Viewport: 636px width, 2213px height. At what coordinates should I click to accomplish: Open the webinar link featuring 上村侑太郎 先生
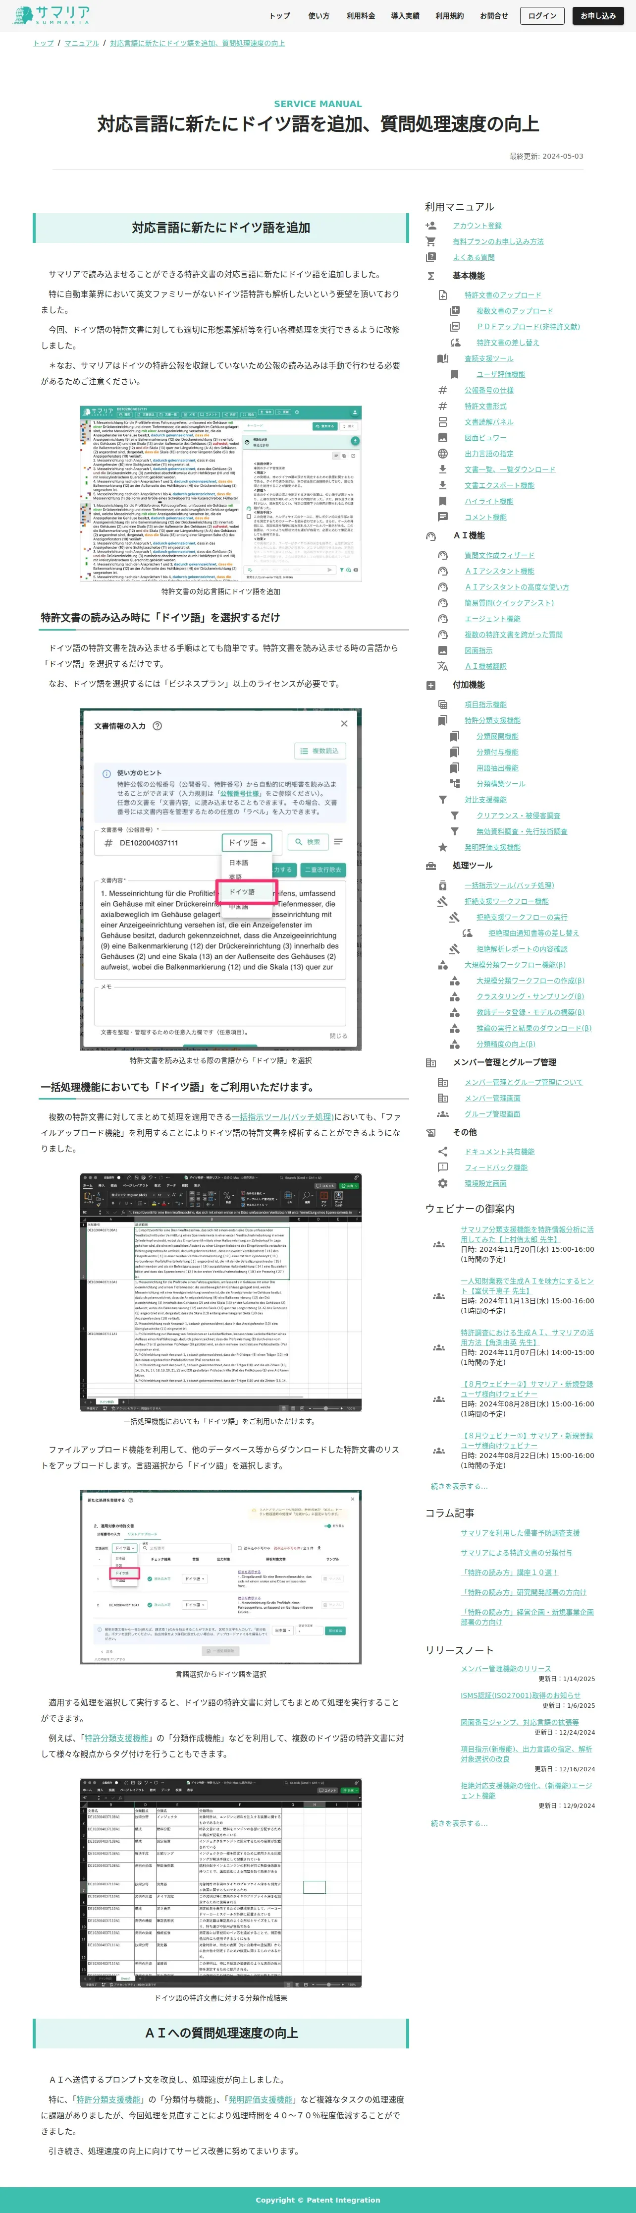[x=527, y=1234]
